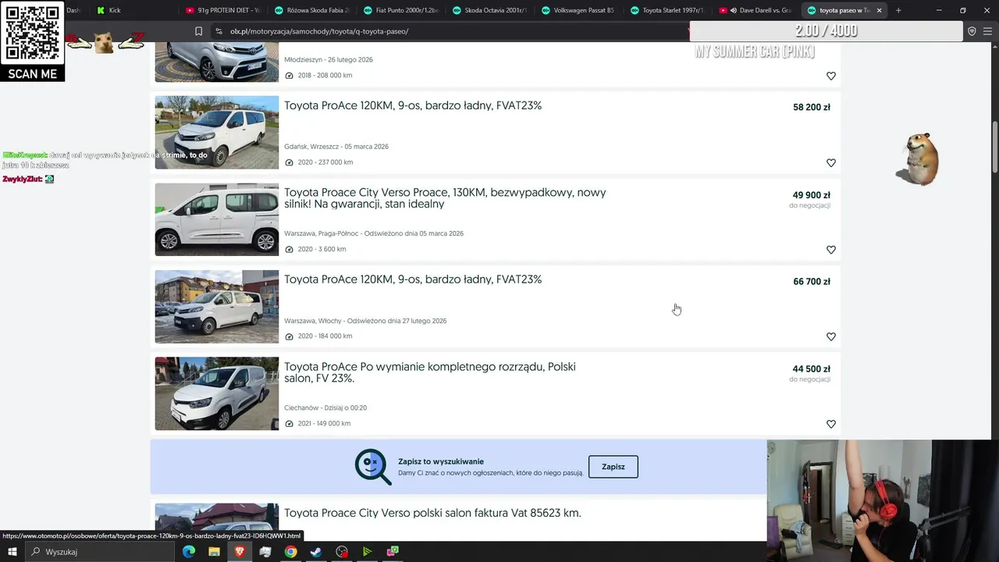This screenshot has height=562, width=999.
Task: Click the QR code labeled SCAN ME
Action: pos(32,34)
